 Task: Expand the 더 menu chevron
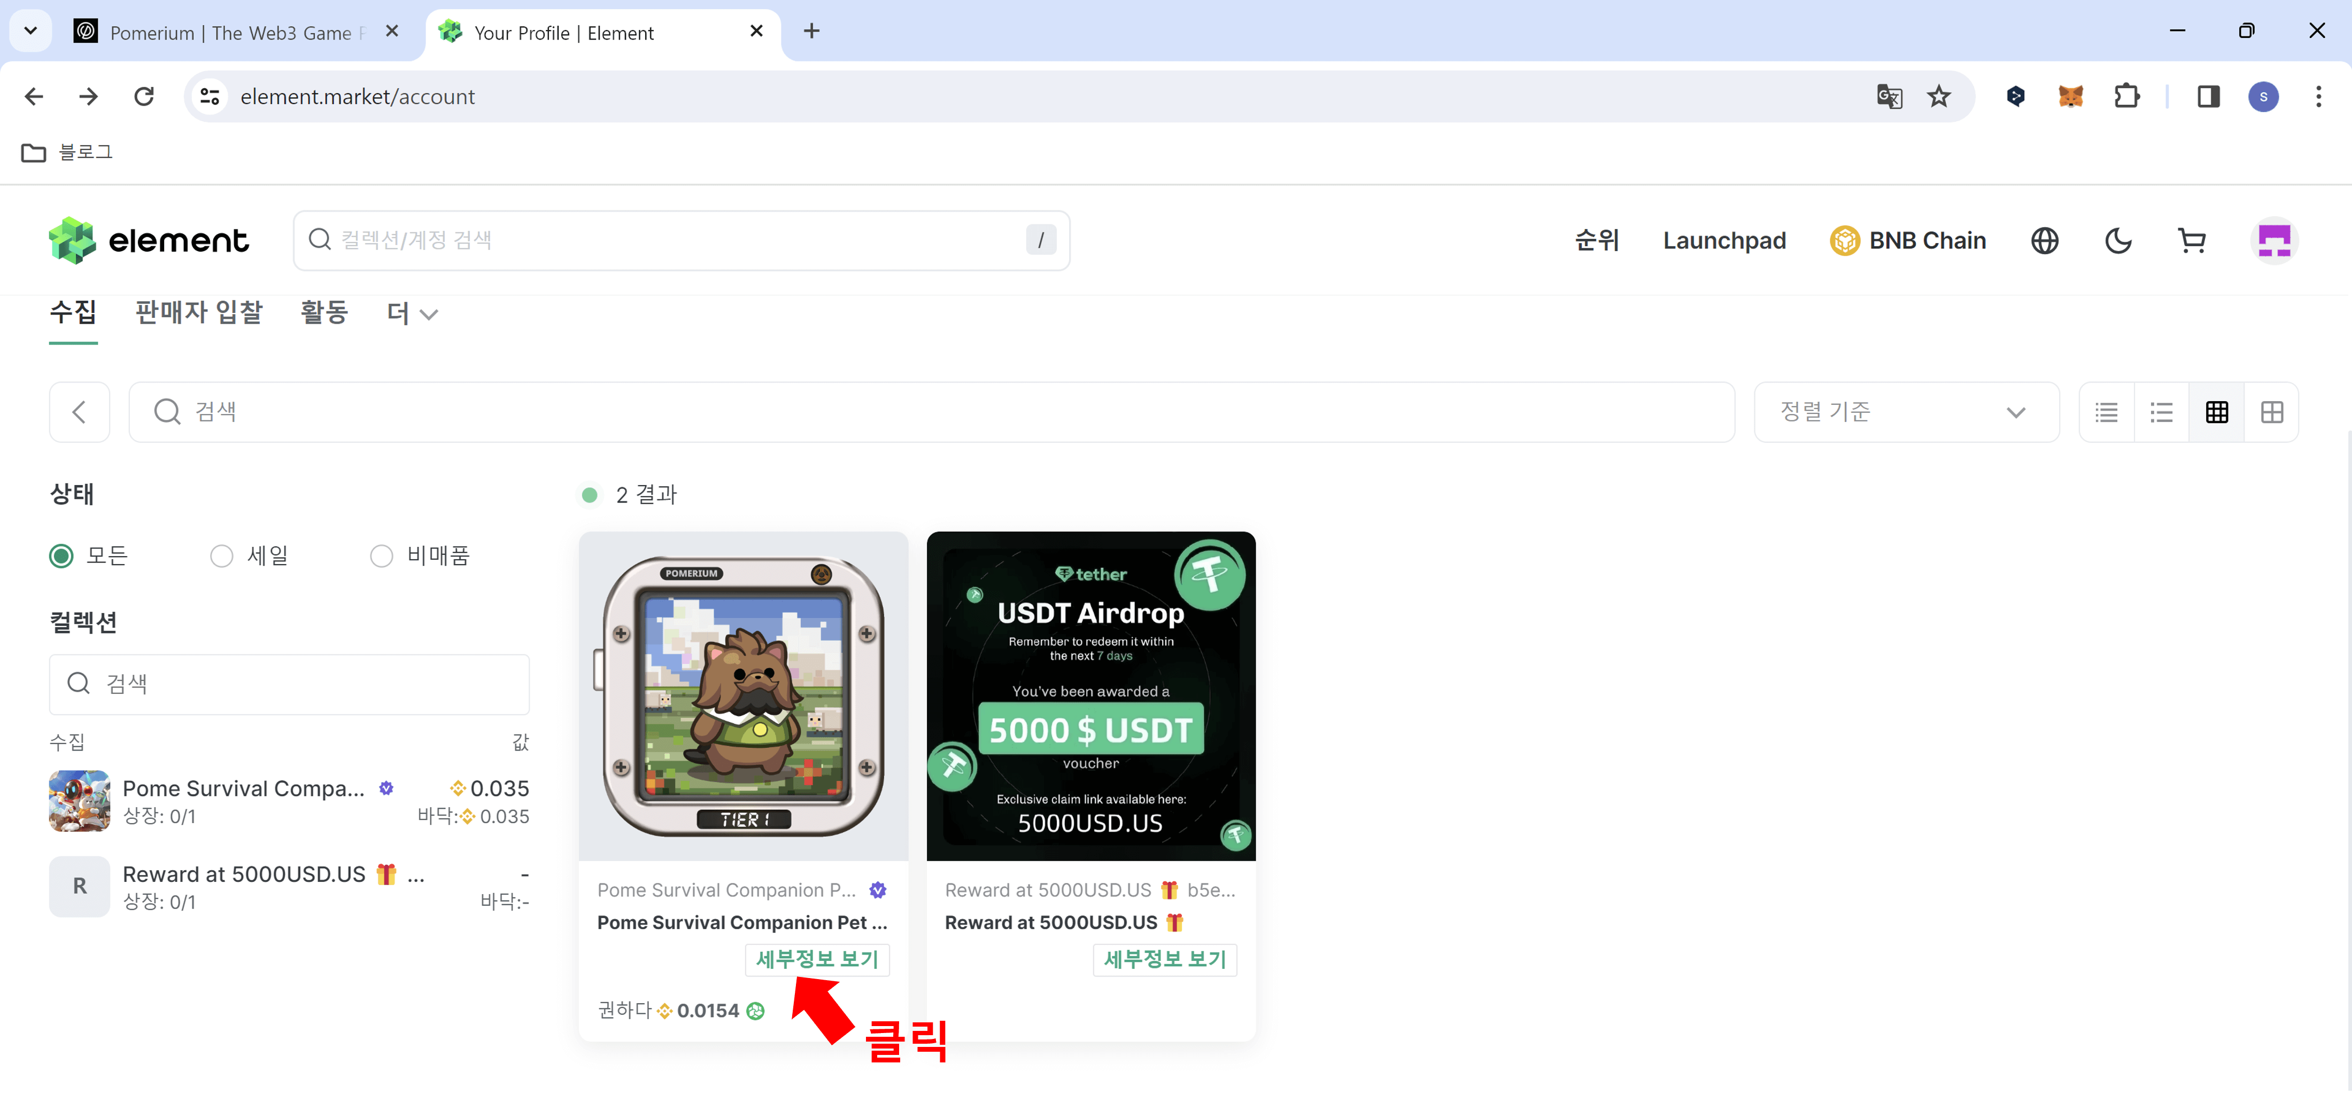411,313
